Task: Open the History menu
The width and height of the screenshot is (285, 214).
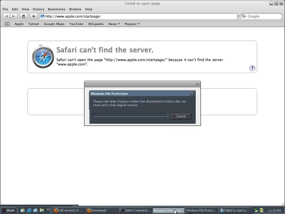Action: point(38,9)
